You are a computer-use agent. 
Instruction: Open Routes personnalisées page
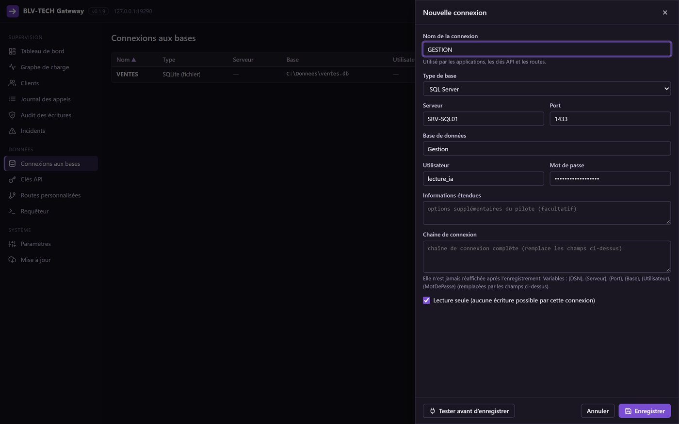[x=51, y=195]
